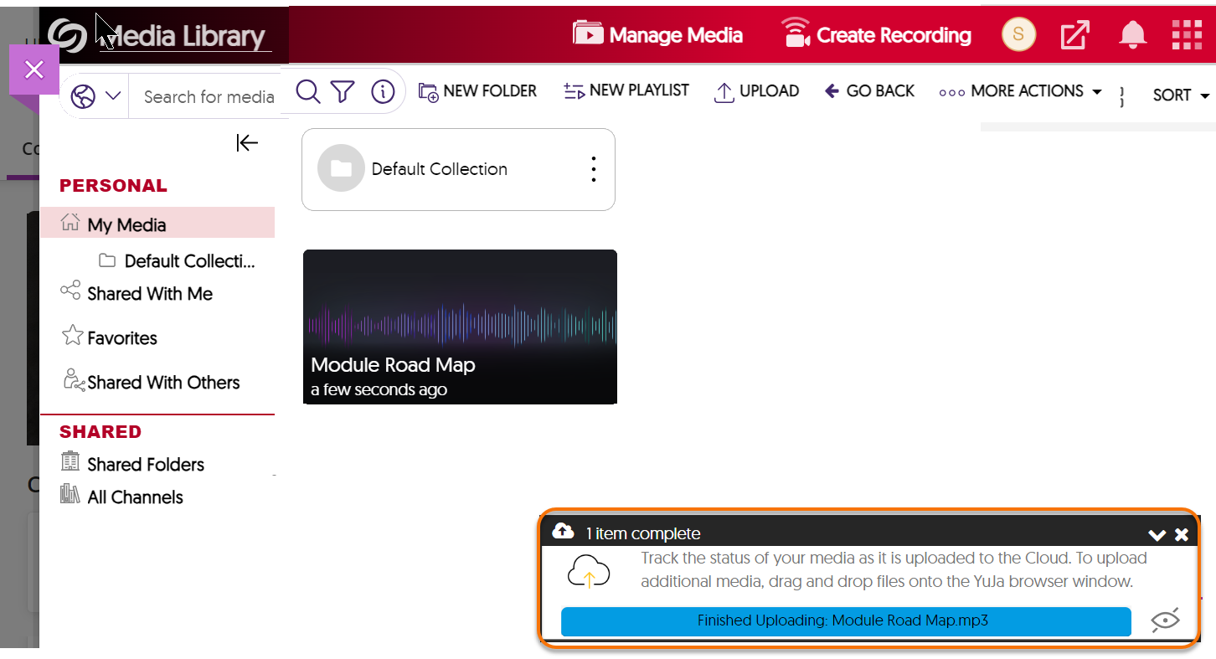Open the Module Road Map audio thumbnail
This screenshot has height=659, width=1216.
460,327
